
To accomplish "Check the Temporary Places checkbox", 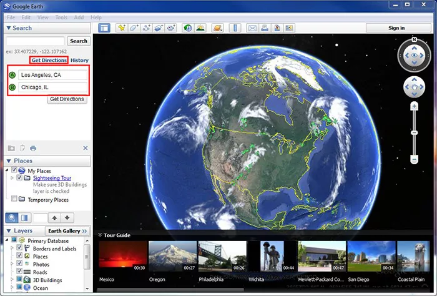I will coord(14,199).
